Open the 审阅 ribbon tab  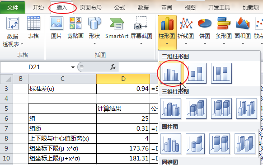pos(167,8)
